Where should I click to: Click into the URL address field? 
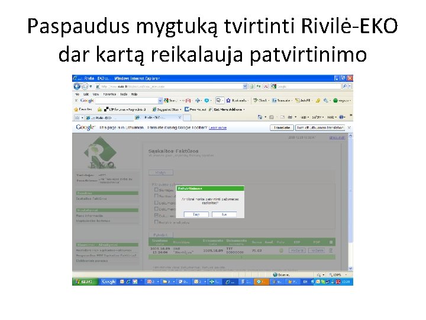[170, 87]
